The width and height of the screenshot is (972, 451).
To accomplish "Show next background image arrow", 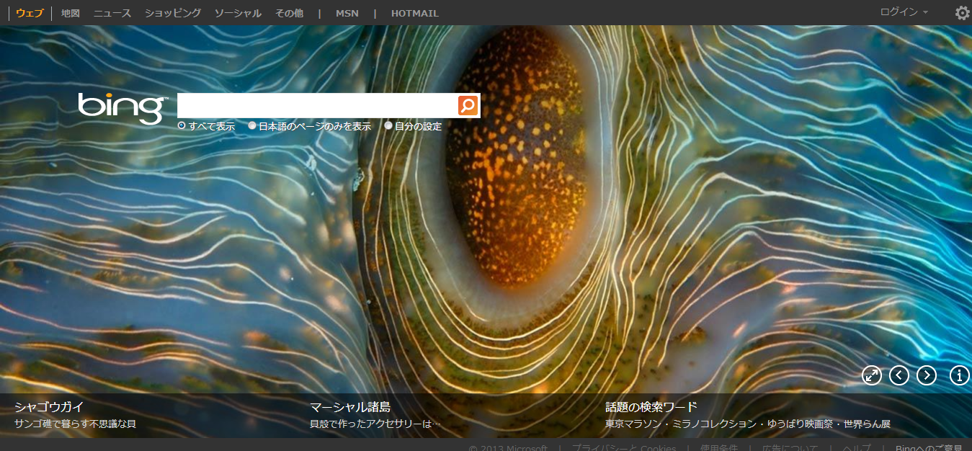I will pyautogui.click(x=927, y=375).
